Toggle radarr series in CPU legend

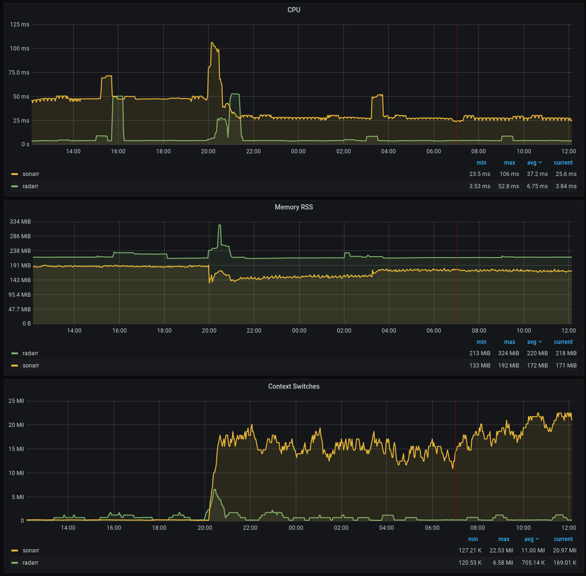[30, 186]
